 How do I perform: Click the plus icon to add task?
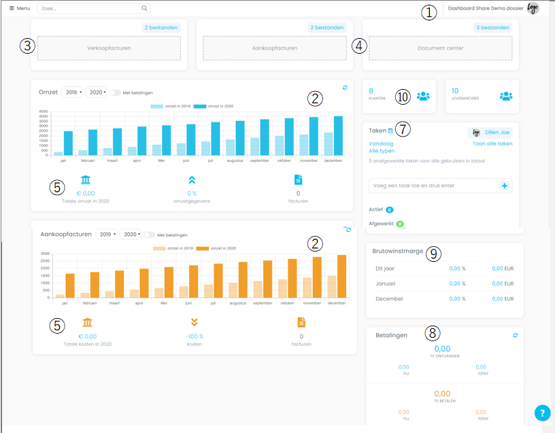(504, 186)
